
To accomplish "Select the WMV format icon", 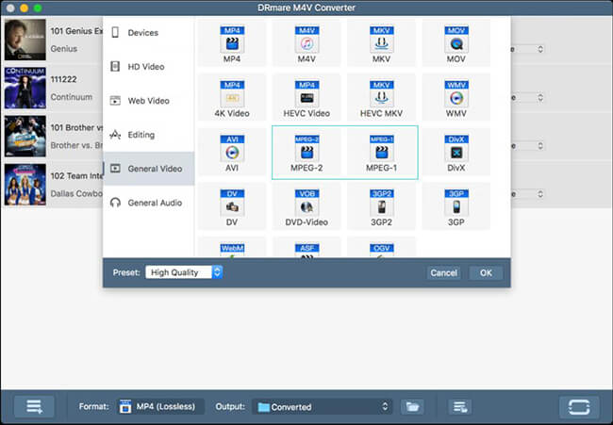I will [456, 94].
